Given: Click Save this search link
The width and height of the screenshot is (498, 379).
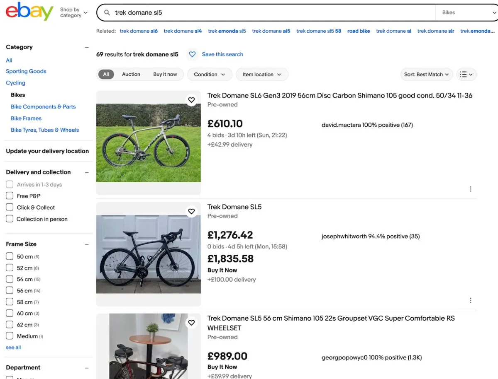Looking at the screenshot, I should pos(222,54).
